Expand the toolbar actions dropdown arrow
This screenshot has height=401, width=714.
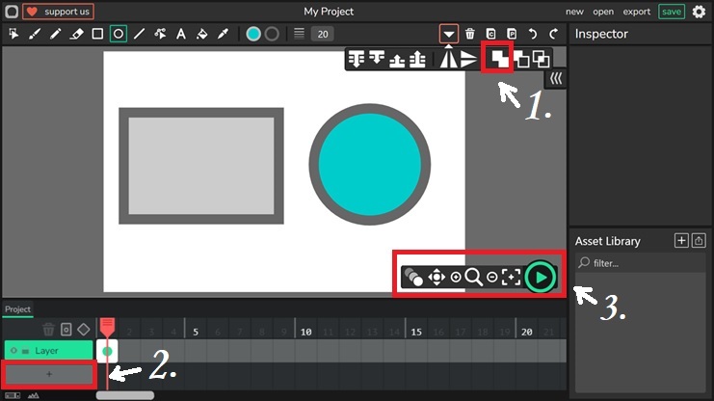(449, 34)
